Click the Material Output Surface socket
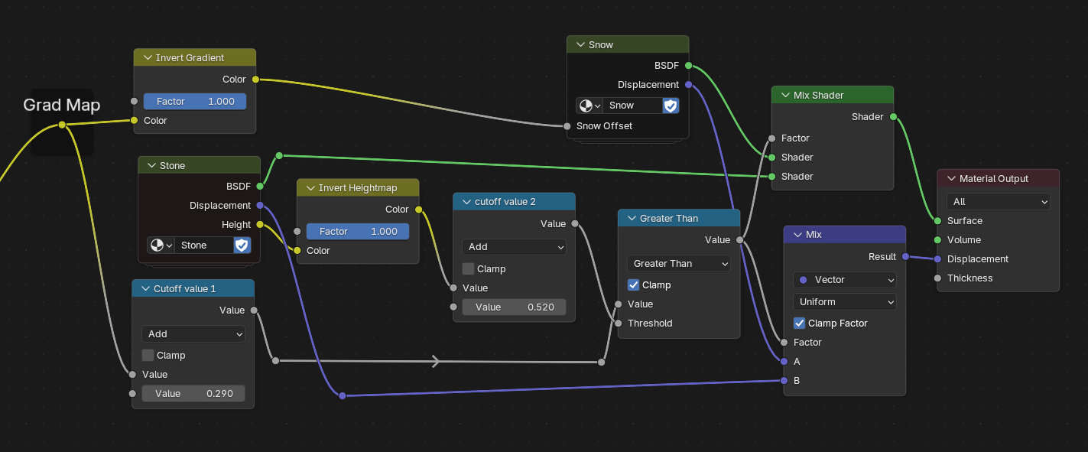Image resolution: width=1088 pixels, height=452 pixels. [937, 221]
